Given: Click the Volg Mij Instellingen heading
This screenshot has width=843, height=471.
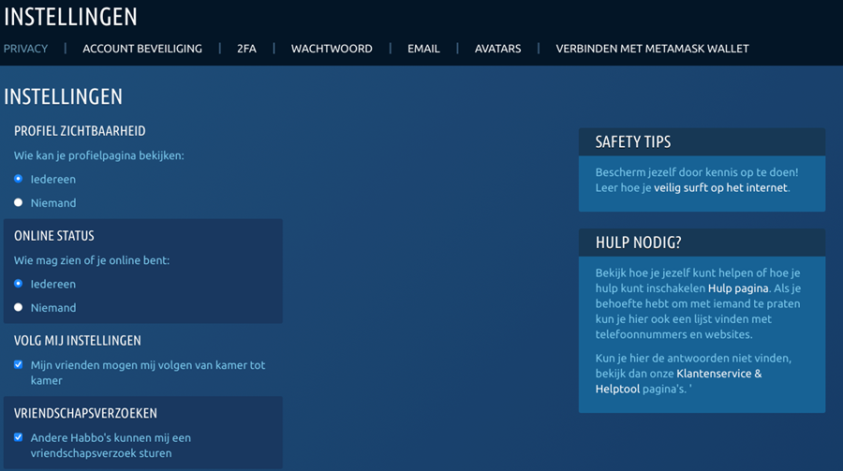Looking at the screenshot, I should tap(78, 341).
